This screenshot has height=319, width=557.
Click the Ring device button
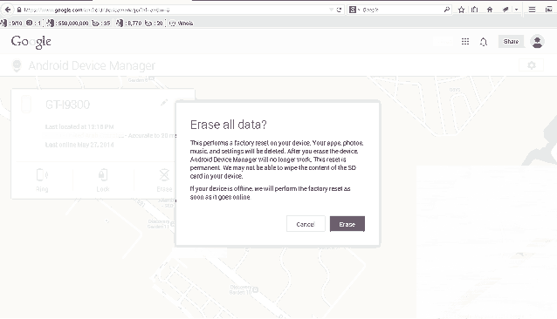[x=42, y=180]
